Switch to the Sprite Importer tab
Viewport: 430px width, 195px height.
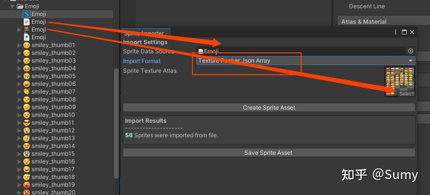pyautogui.click(x=144, y=33)
